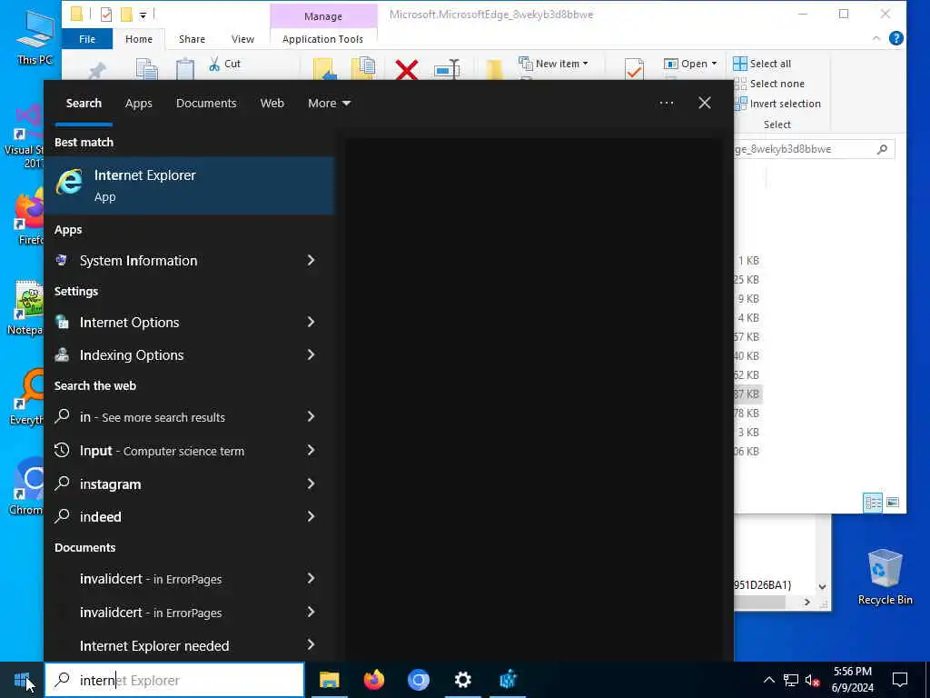Open the More filter dropdown
The width and height of the screenshot is (930, 698).
(329, 104)
